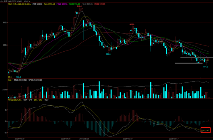Click the 616.6 high price marker

coord(79,7)
